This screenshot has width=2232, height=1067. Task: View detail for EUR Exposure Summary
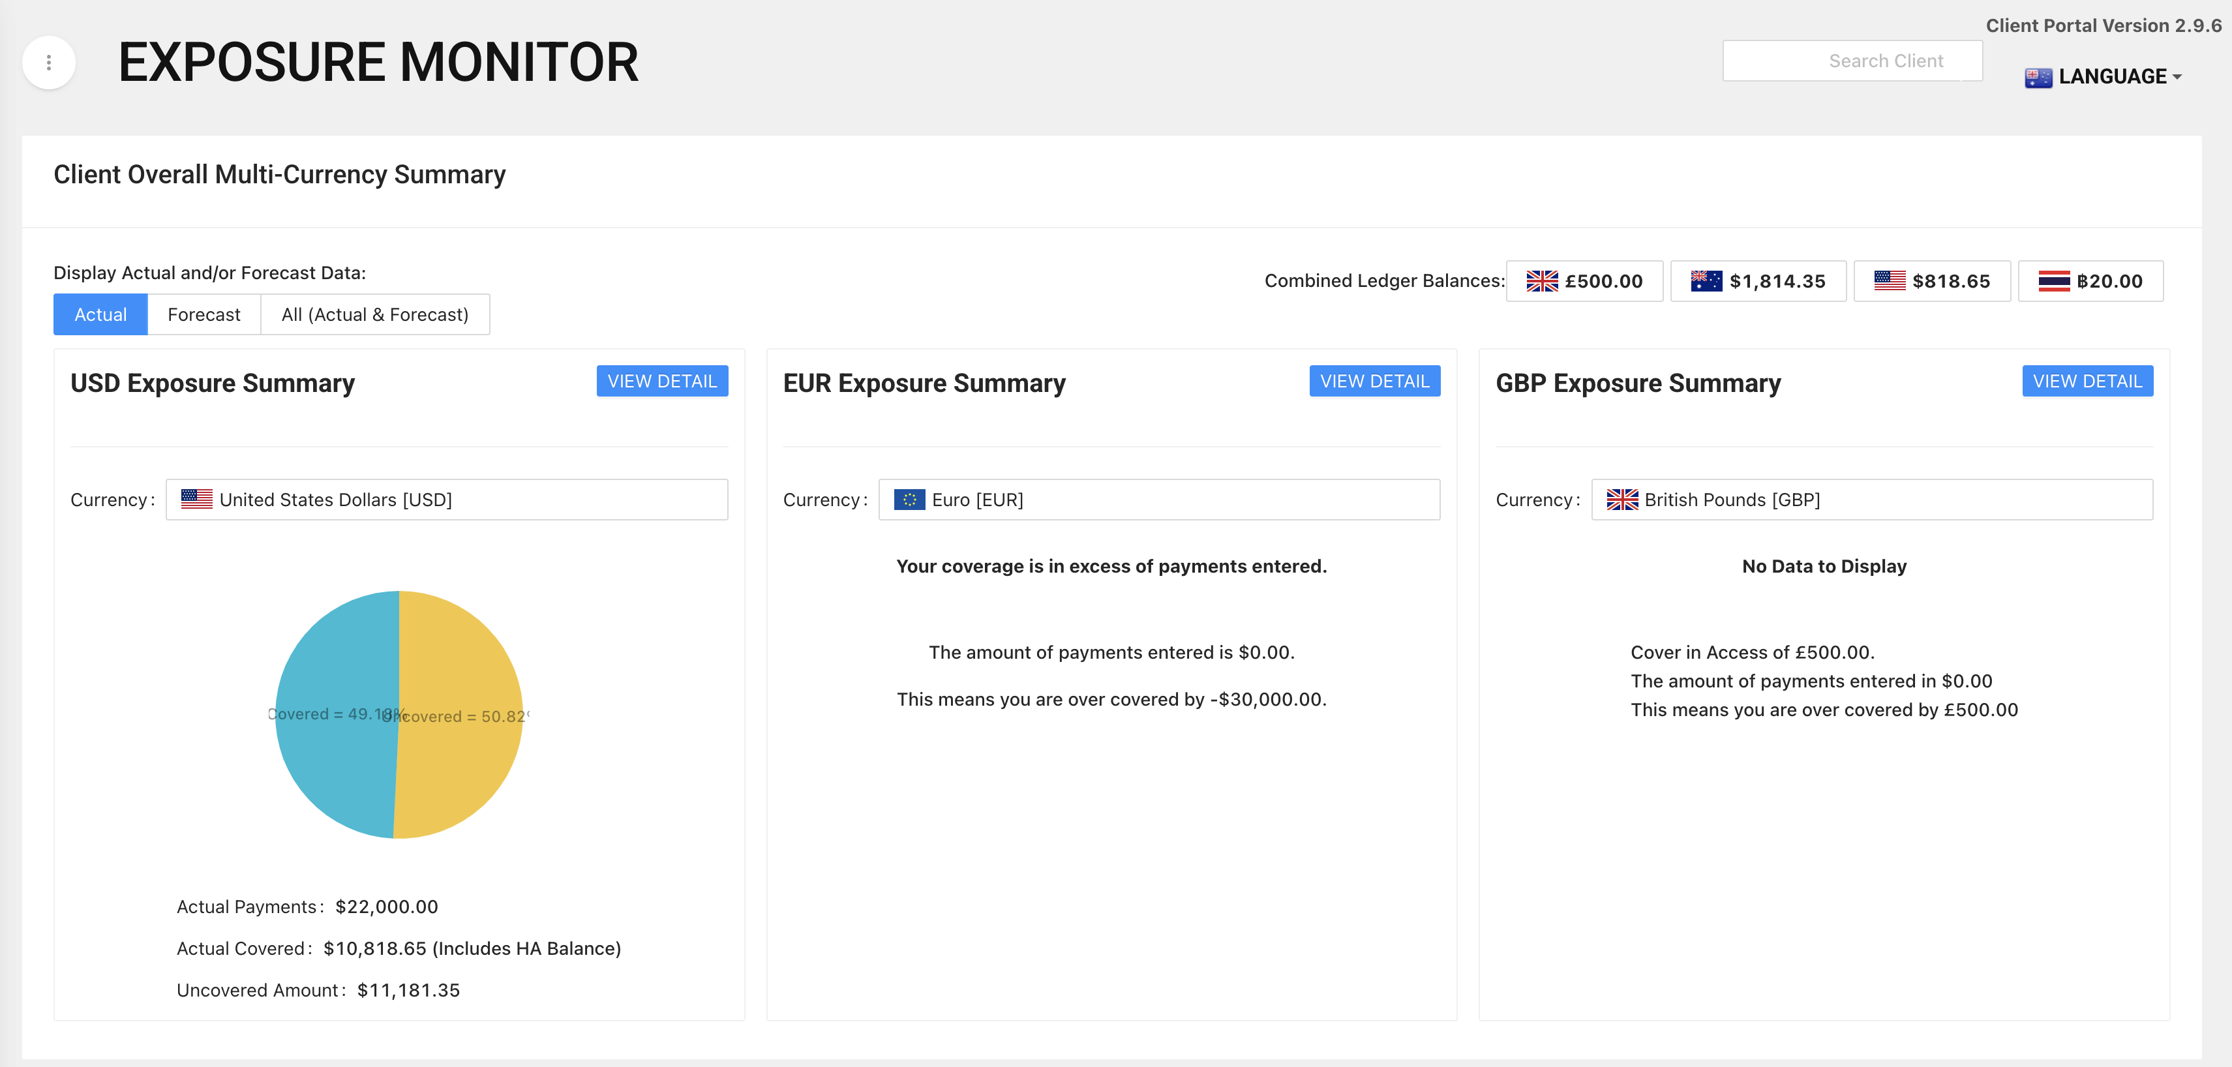pos(1374,381)
